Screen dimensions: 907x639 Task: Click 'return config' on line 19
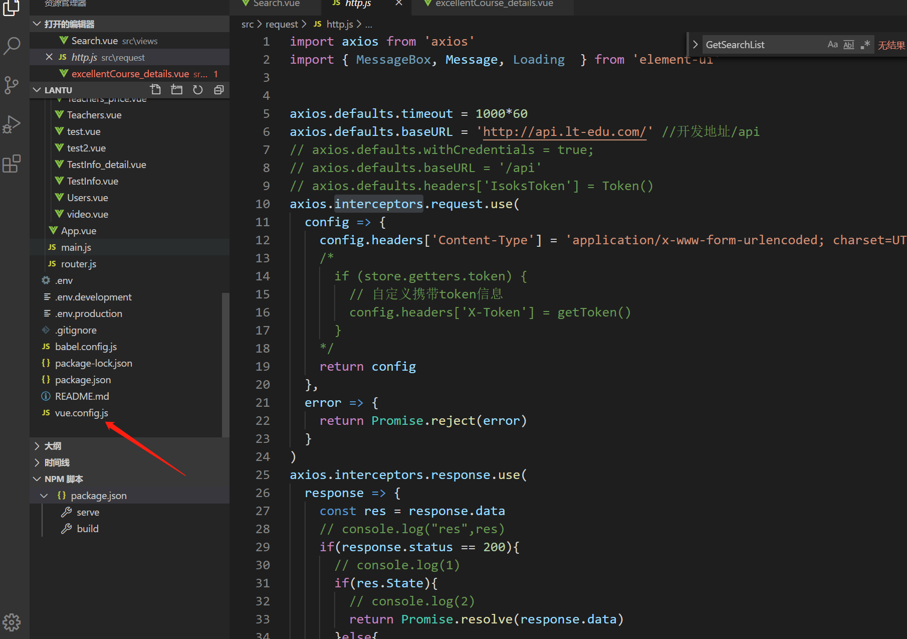pyautogui.click(x=368, y=367)
